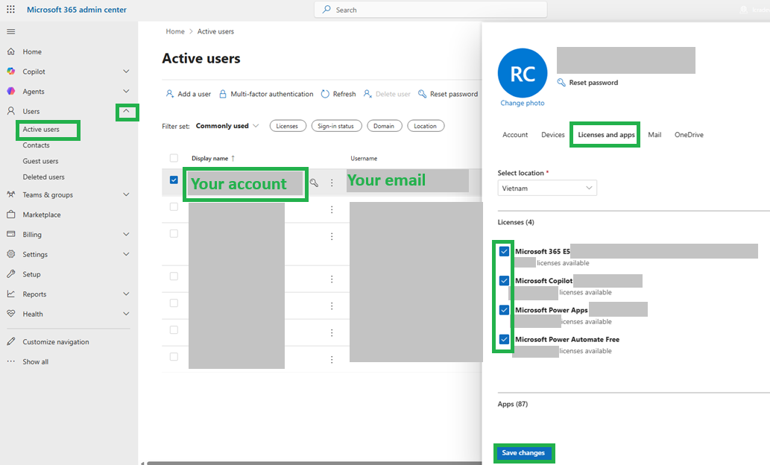The height and width of the screenshot is (465, 770).
Task: Open Deleted users in sidebar
Action: pos(44,177)
